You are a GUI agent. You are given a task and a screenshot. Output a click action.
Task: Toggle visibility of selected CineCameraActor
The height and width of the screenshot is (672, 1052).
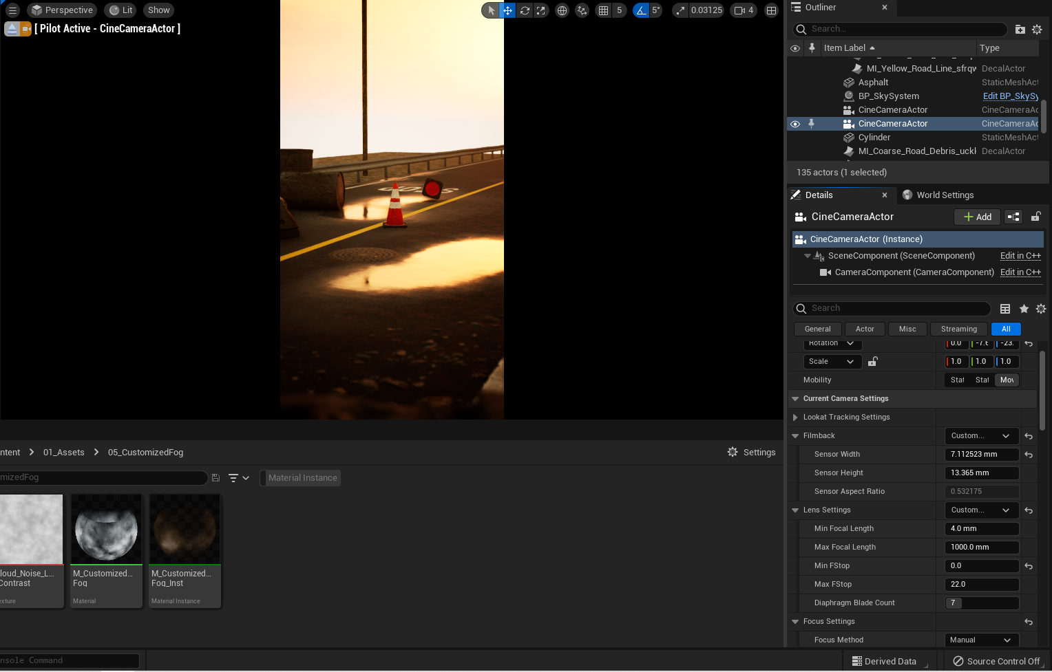click(795, 124)
